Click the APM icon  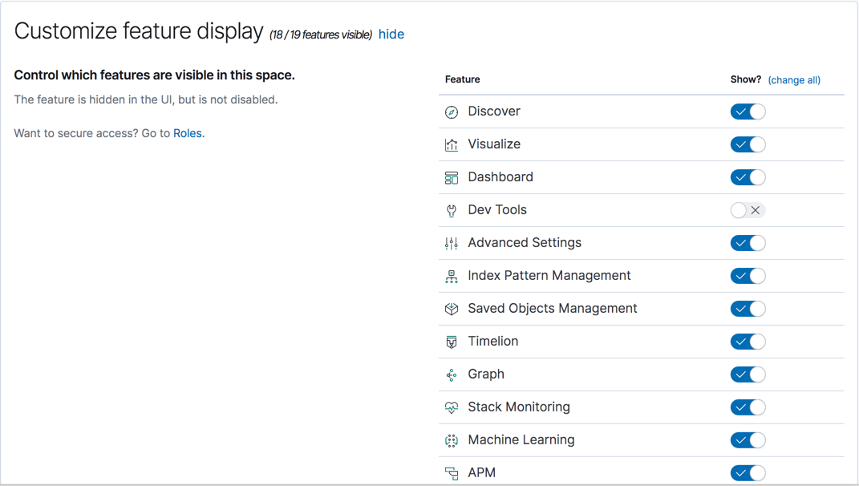(452, 472)
